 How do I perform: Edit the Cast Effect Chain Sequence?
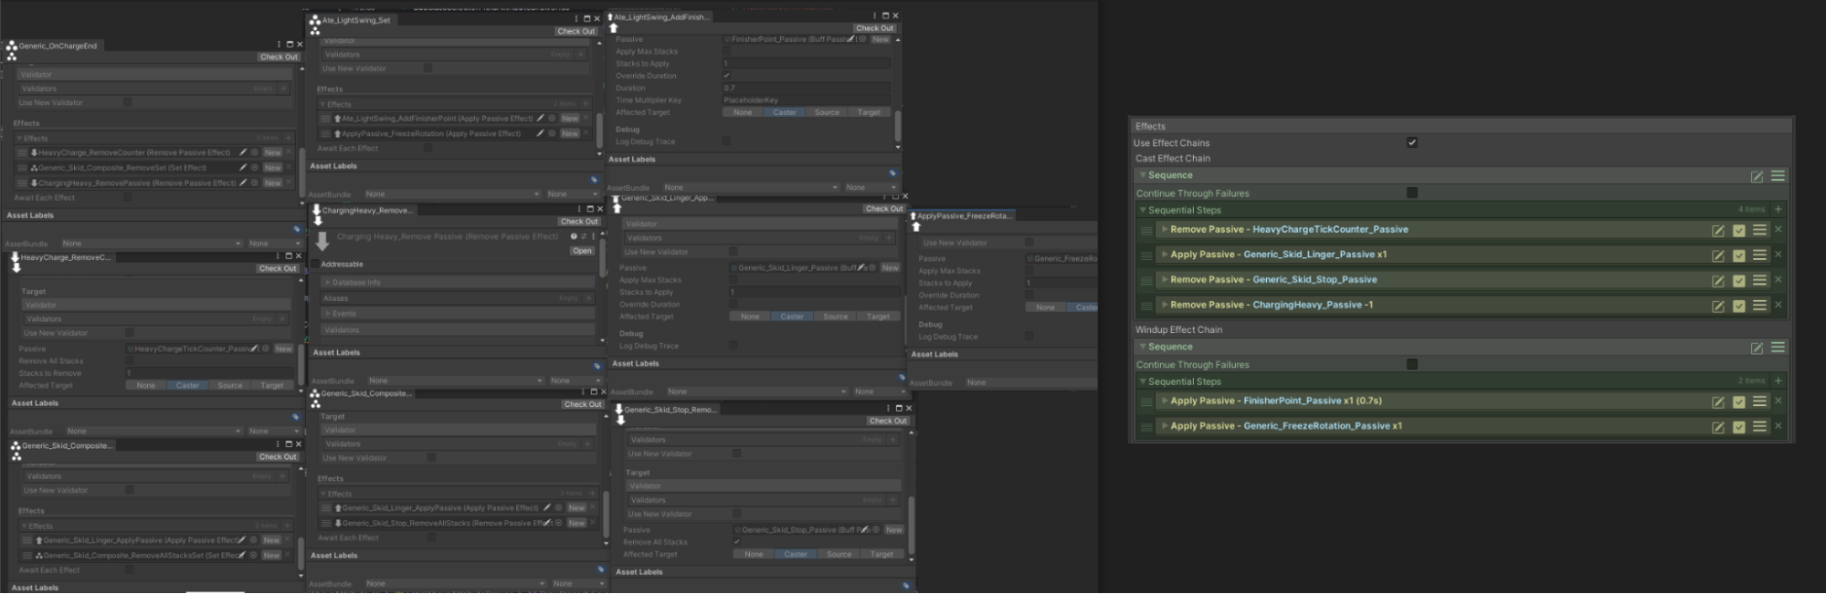[1757, 176]
